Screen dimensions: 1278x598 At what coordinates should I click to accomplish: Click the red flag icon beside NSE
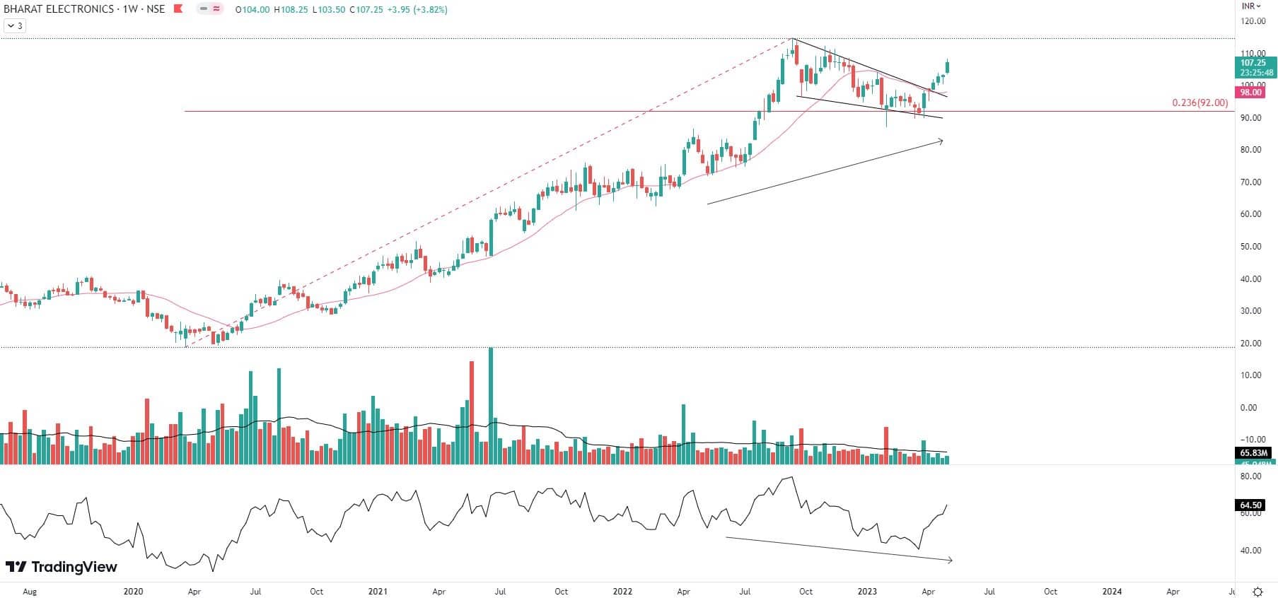coord(178,9)
